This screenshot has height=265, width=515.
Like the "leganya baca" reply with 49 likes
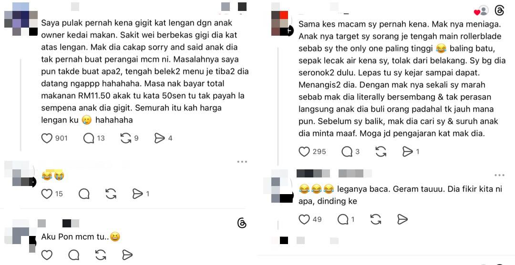[x=304, y=219]
